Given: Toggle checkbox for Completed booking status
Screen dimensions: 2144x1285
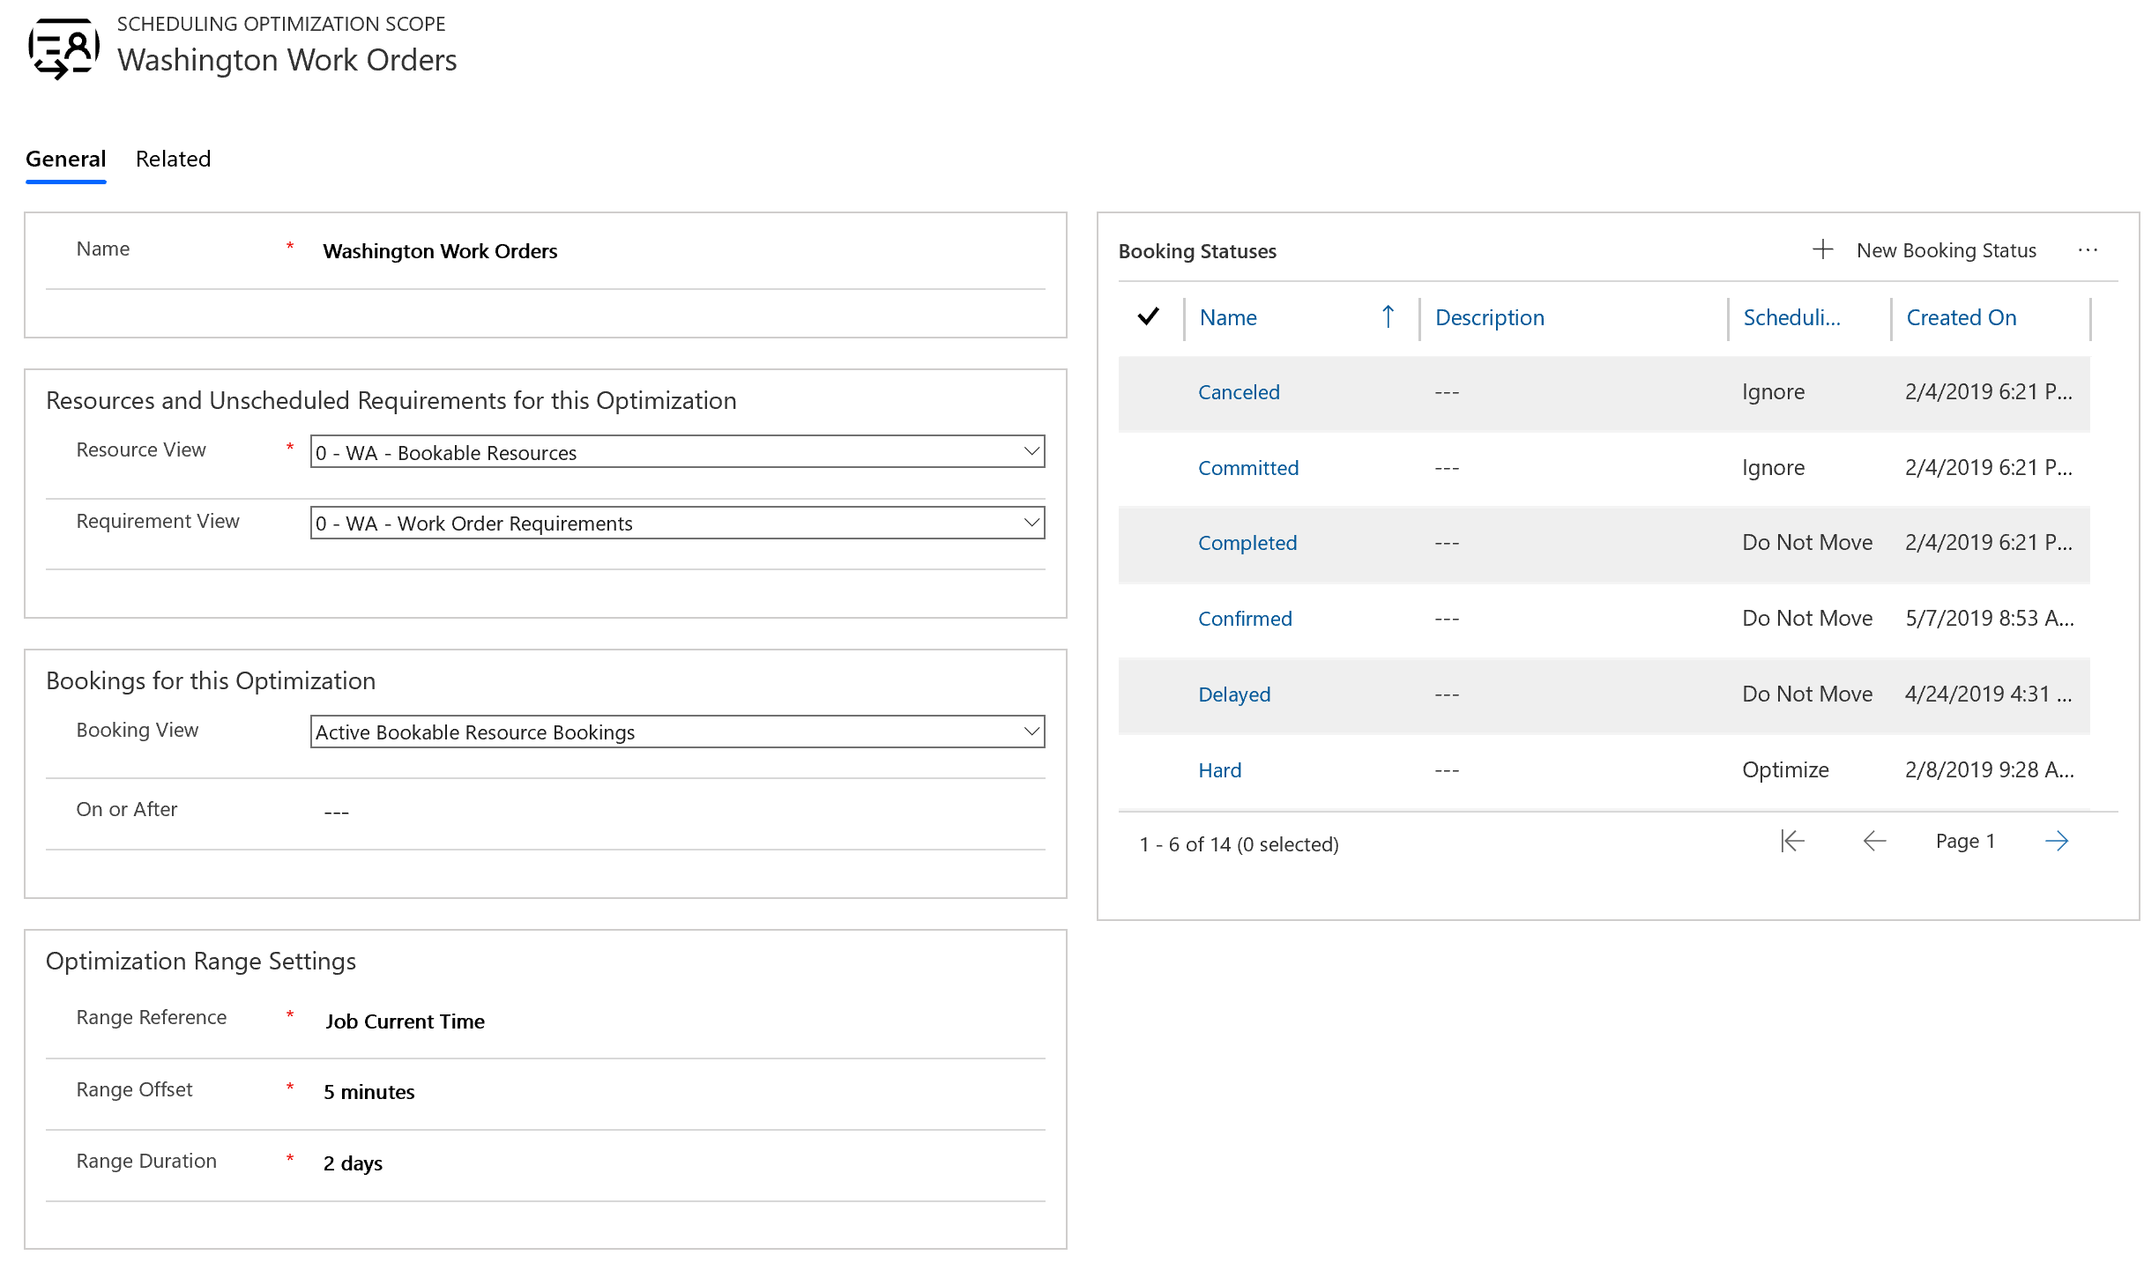Looking at the screenshot, I should click(x=1150, y=541).
